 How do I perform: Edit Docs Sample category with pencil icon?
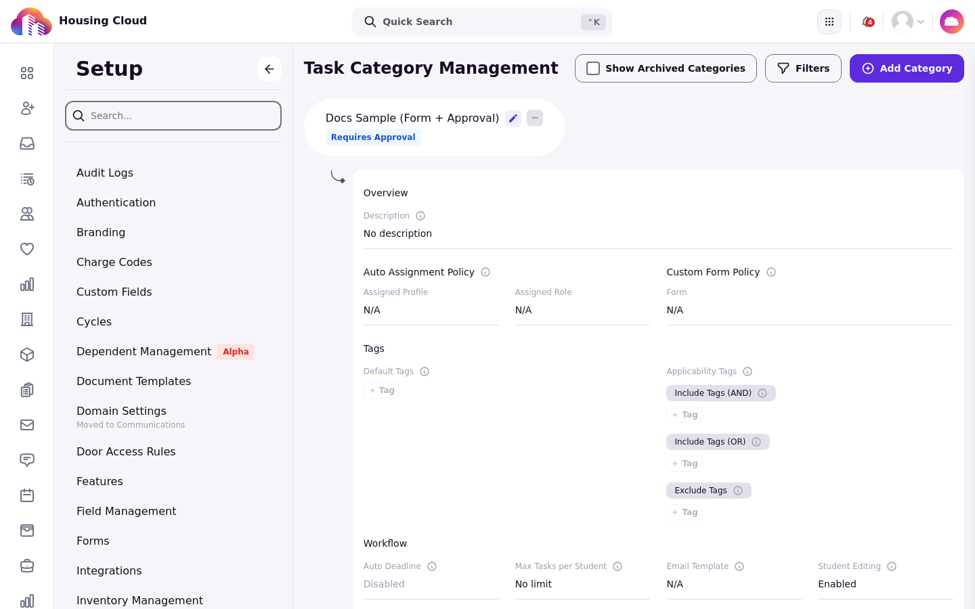pos(513,118)
